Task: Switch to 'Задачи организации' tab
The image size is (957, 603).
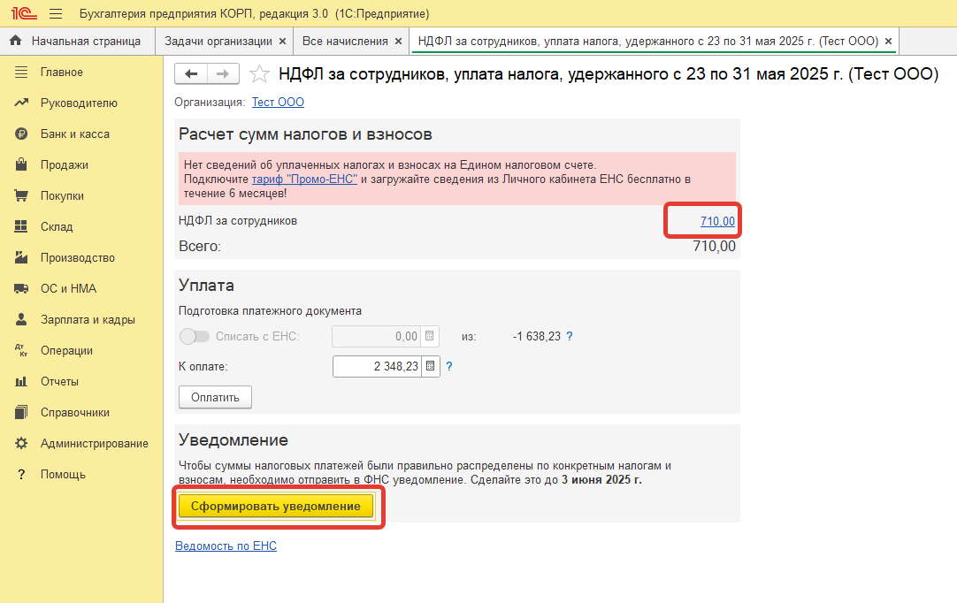Action: click(x=218, y=41)
